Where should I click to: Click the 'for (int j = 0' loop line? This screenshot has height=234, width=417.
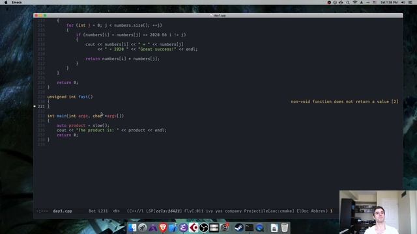point(114,25)
